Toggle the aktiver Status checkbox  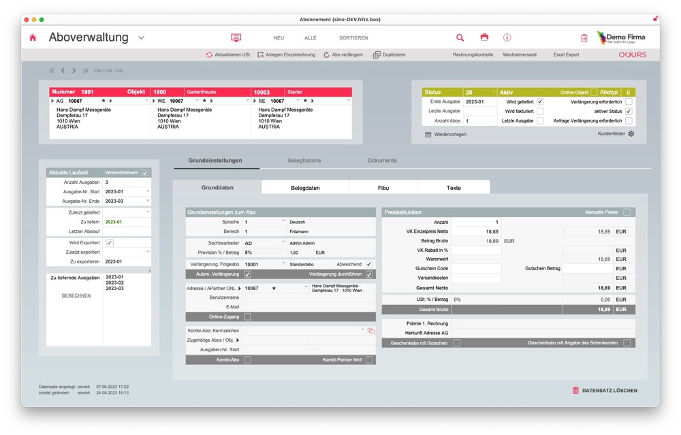pyautogui.click(x=629, y=111)
